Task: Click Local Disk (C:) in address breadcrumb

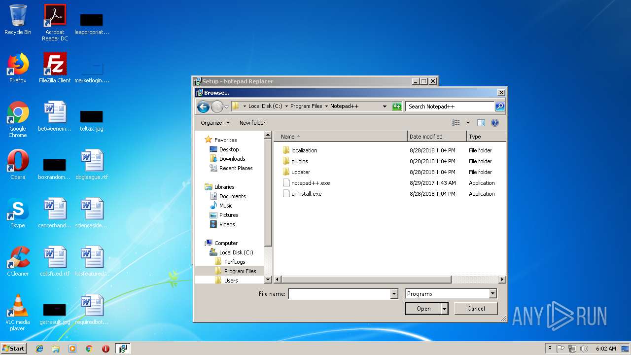Action: (x=265, y=106)
